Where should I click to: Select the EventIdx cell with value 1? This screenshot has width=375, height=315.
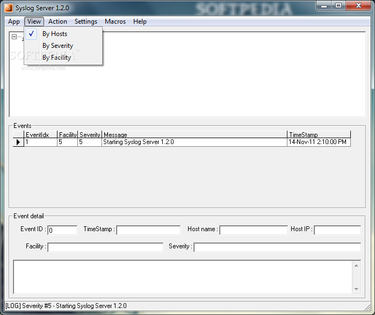pyautogui.click(x=40, y=142)
